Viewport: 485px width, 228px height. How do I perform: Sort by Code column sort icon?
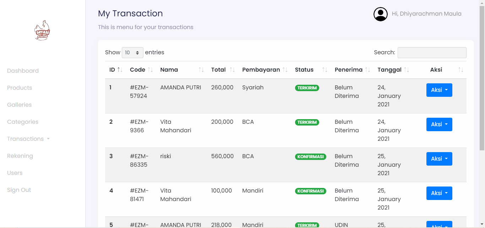[150, 70]
